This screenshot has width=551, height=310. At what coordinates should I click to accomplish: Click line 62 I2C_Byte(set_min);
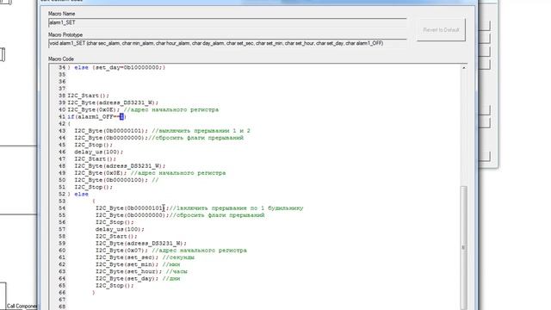[127, 264]
